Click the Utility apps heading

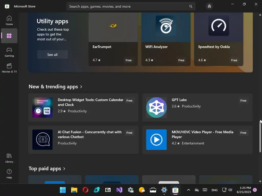(52, 21)
